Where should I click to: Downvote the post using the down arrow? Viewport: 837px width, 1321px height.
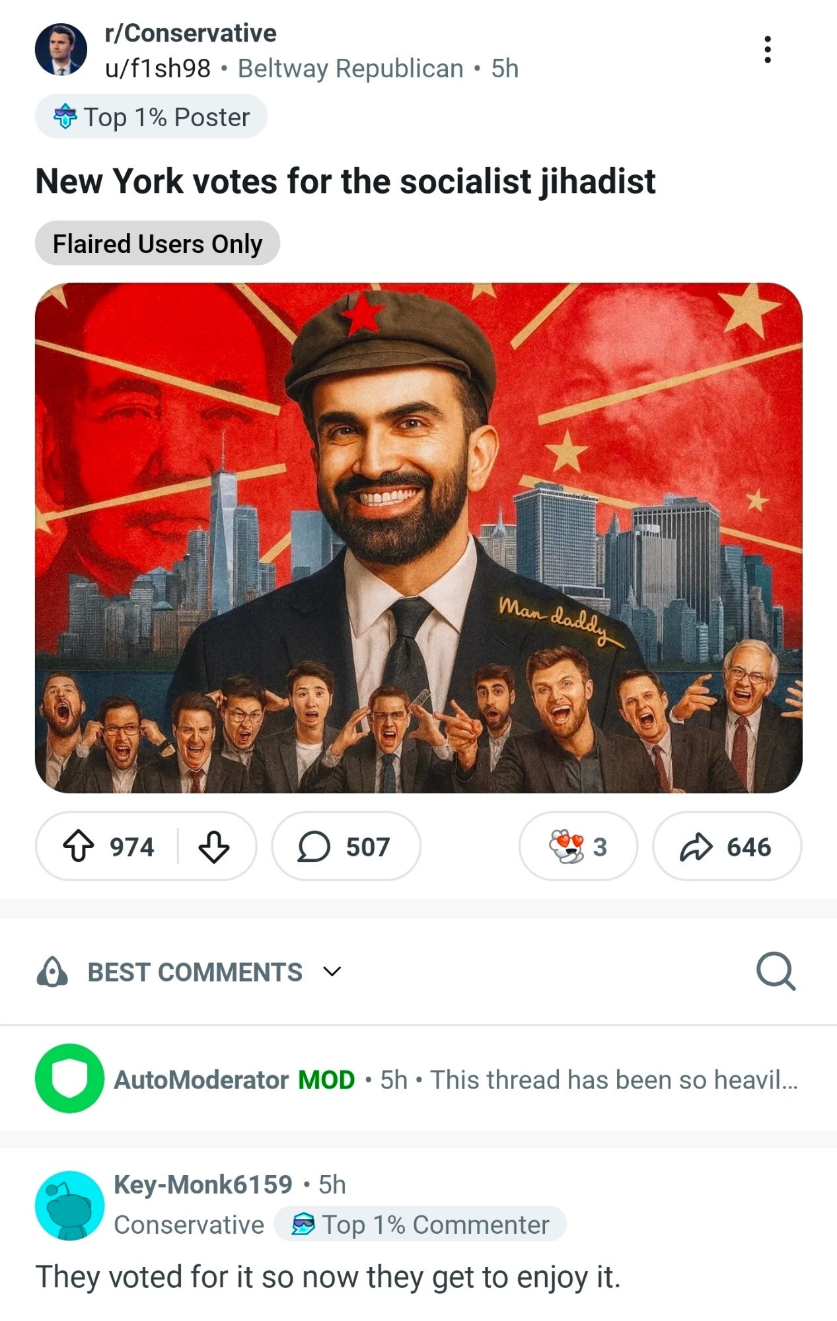[214, 846]
